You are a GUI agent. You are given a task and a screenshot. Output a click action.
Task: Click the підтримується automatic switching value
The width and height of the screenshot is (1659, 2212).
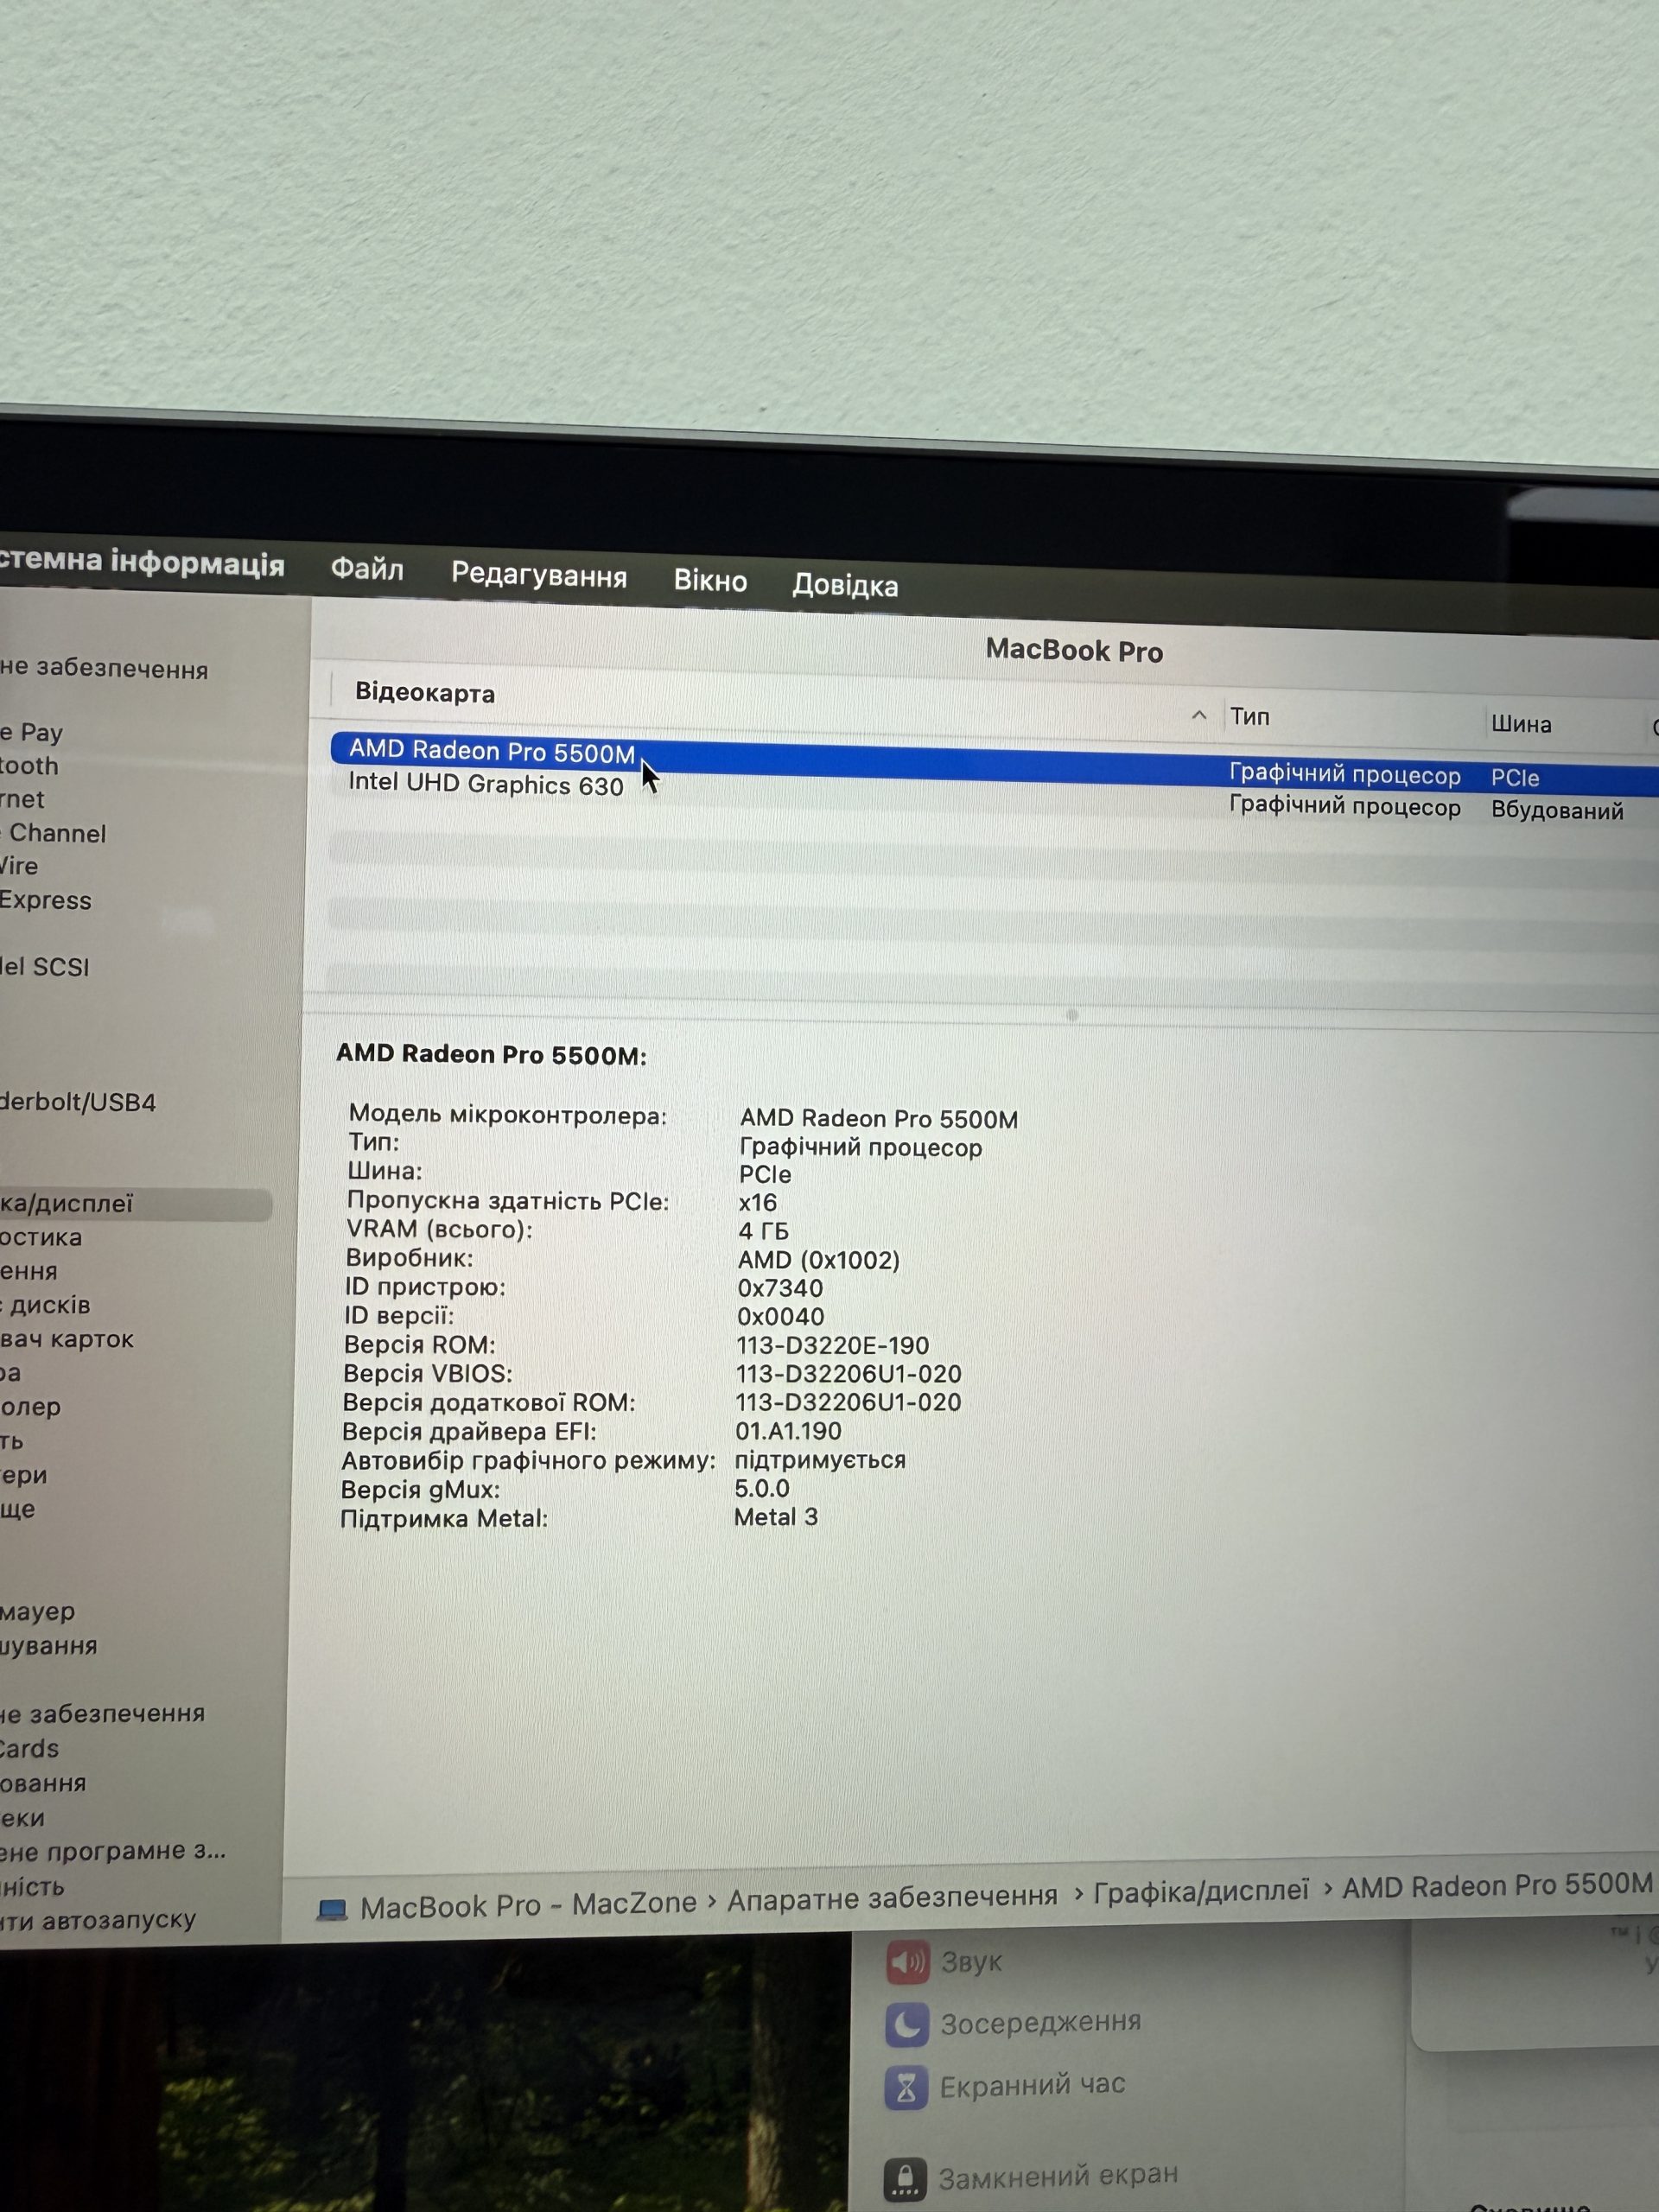click(820, 1460)
